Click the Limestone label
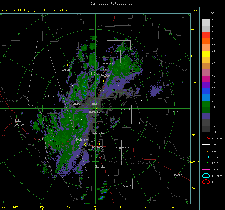 point(47,96)
